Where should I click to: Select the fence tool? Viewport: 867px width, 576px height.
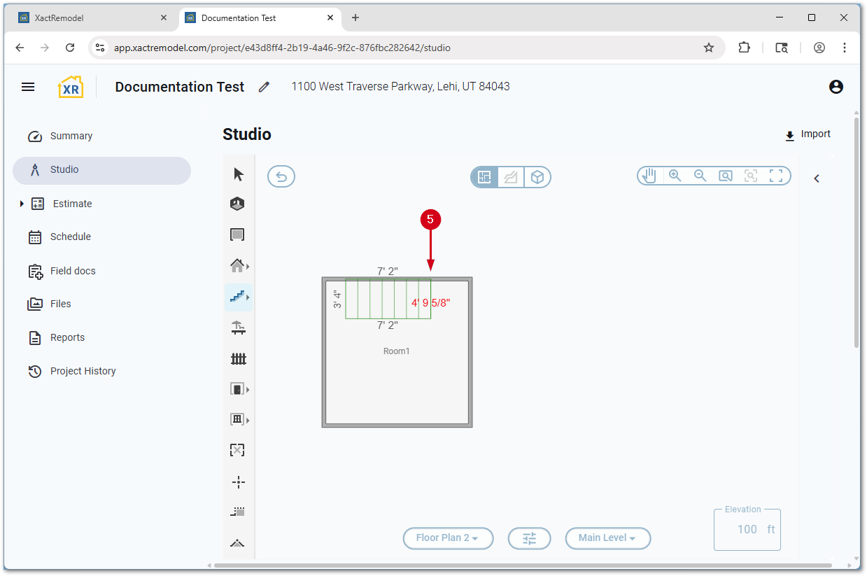(239, 359)
